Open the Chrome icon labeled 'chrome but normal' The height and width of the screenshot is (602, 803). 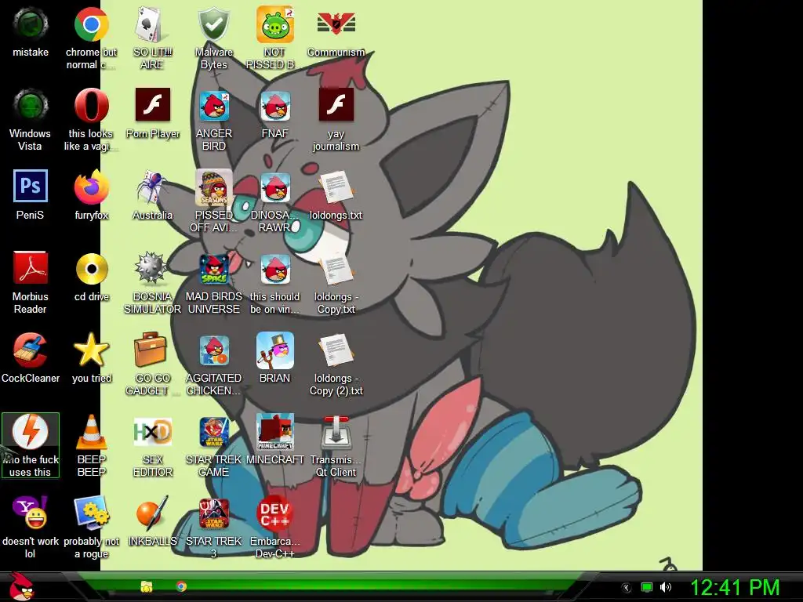pyautogui.click(x=91, y=24)
